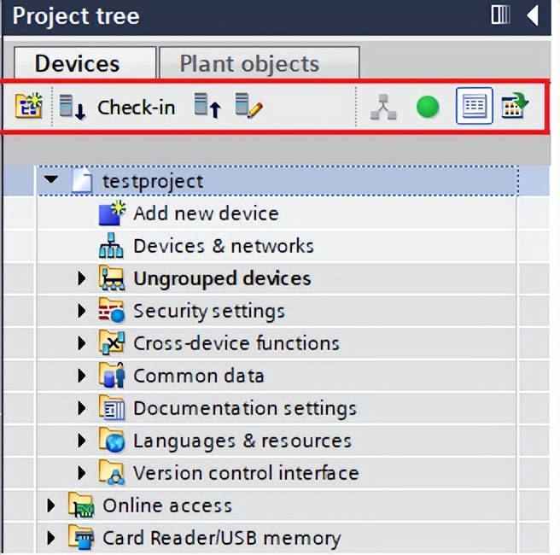
Task: Click the Card Reader/USB memory icon
Action: (x=84, y=538)
